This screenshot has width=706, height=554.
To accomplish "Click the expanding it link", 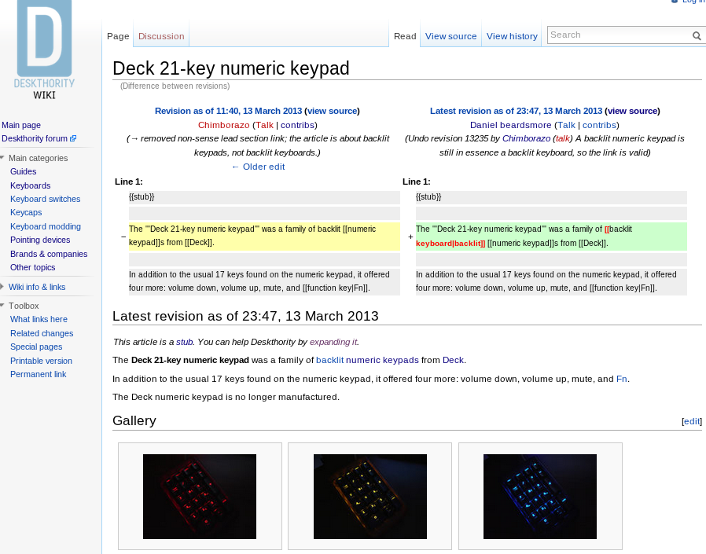I will [x=333, y=342].
